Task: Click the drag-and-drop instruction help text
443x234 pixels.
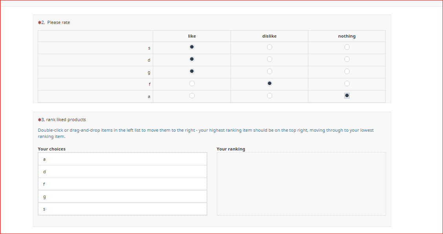Action: coord(206,133)
